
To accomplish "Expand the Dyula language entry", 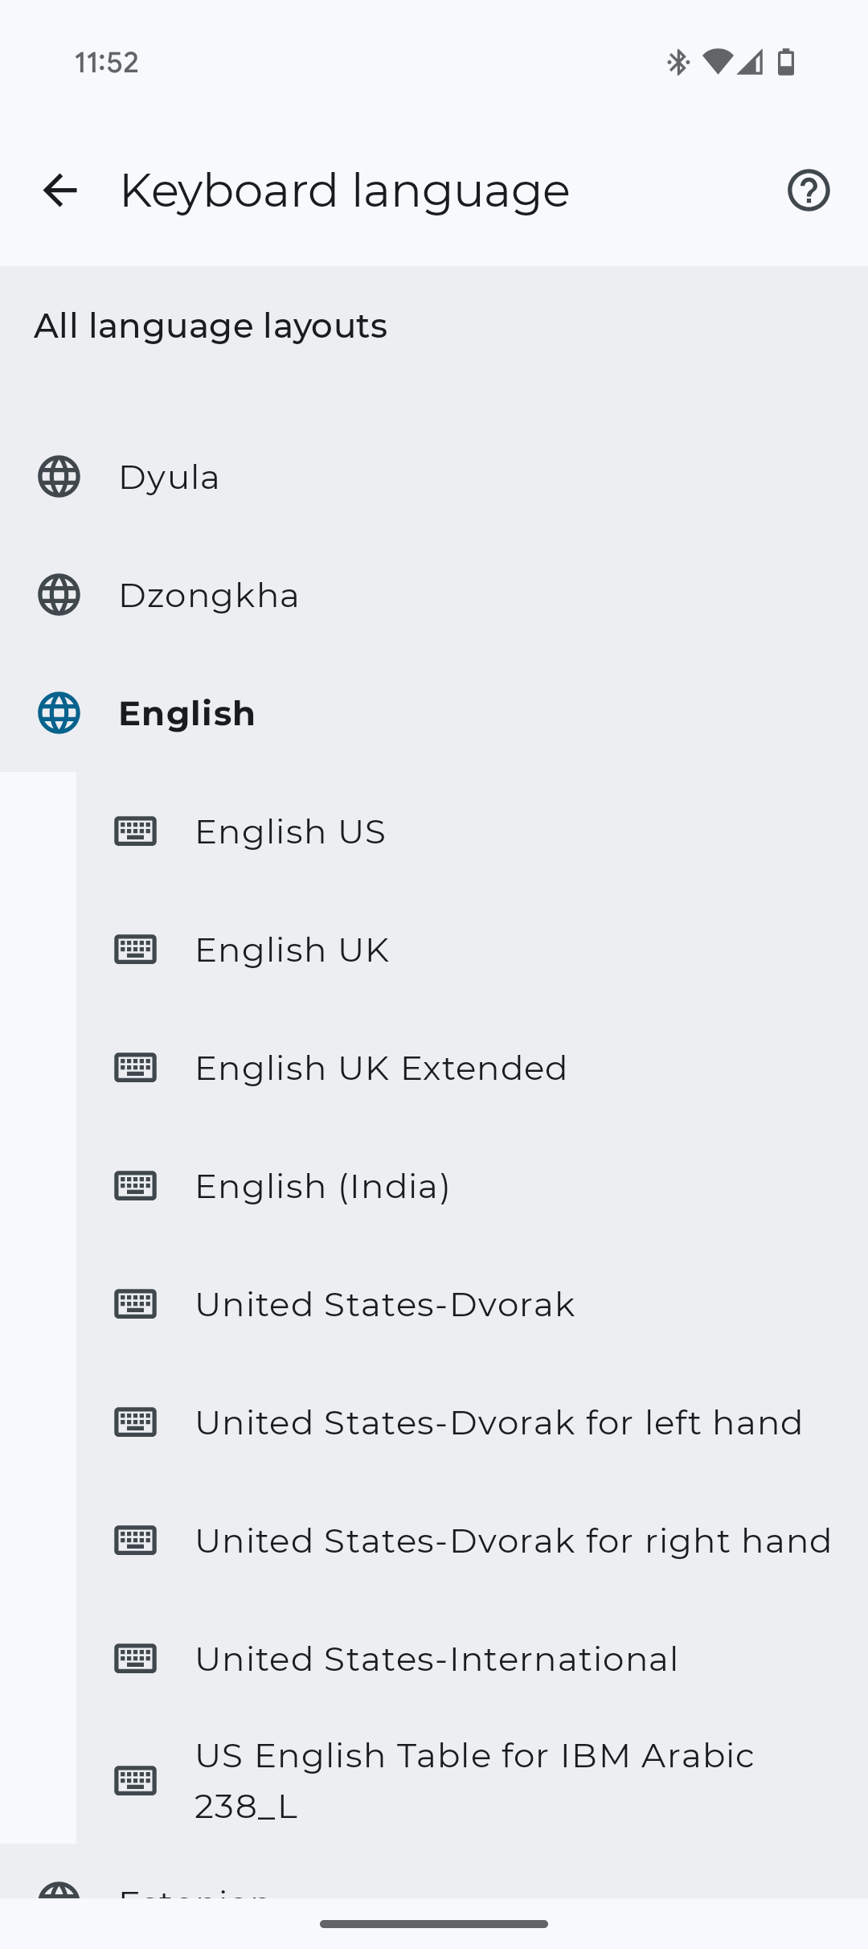I will (x=168, y=476).
